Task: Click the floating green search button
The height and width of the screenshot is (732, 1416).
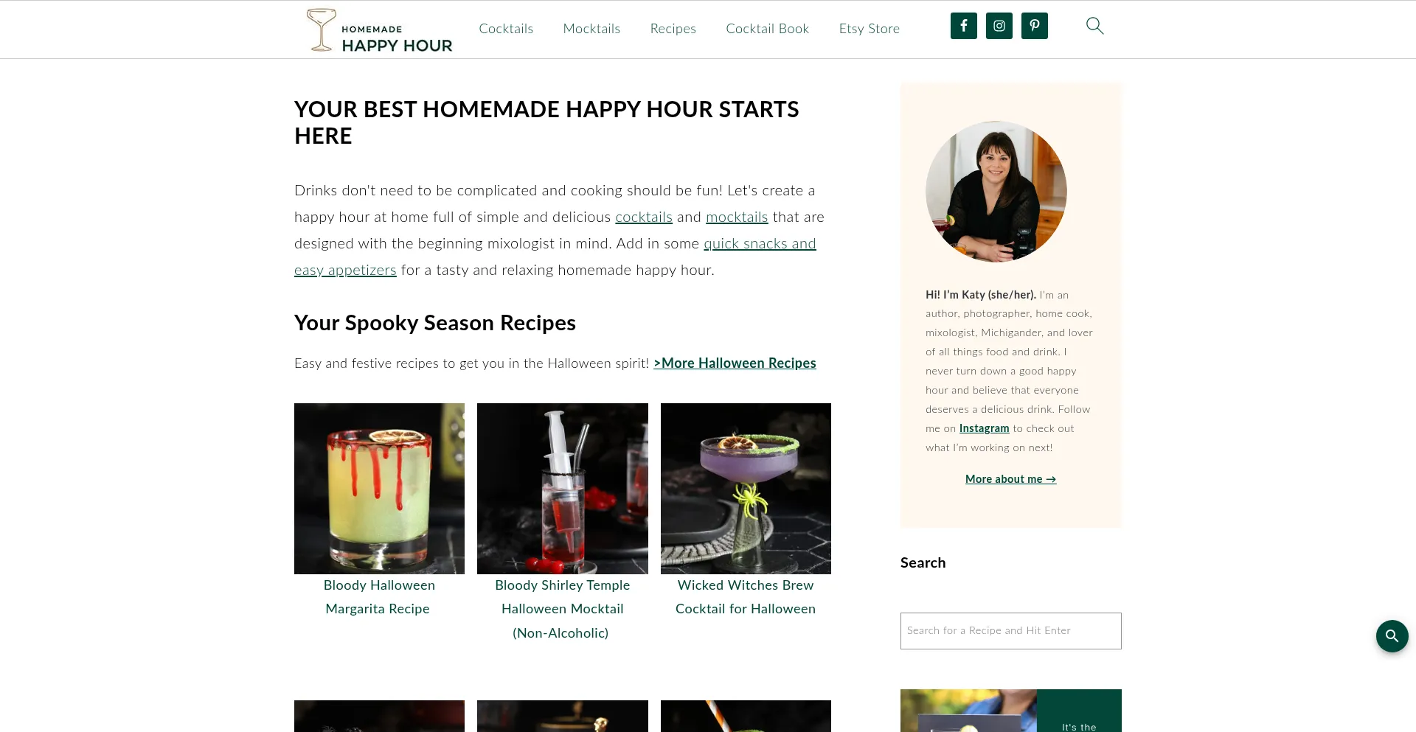Action: pyautogui.click(x=1392, y=635)
